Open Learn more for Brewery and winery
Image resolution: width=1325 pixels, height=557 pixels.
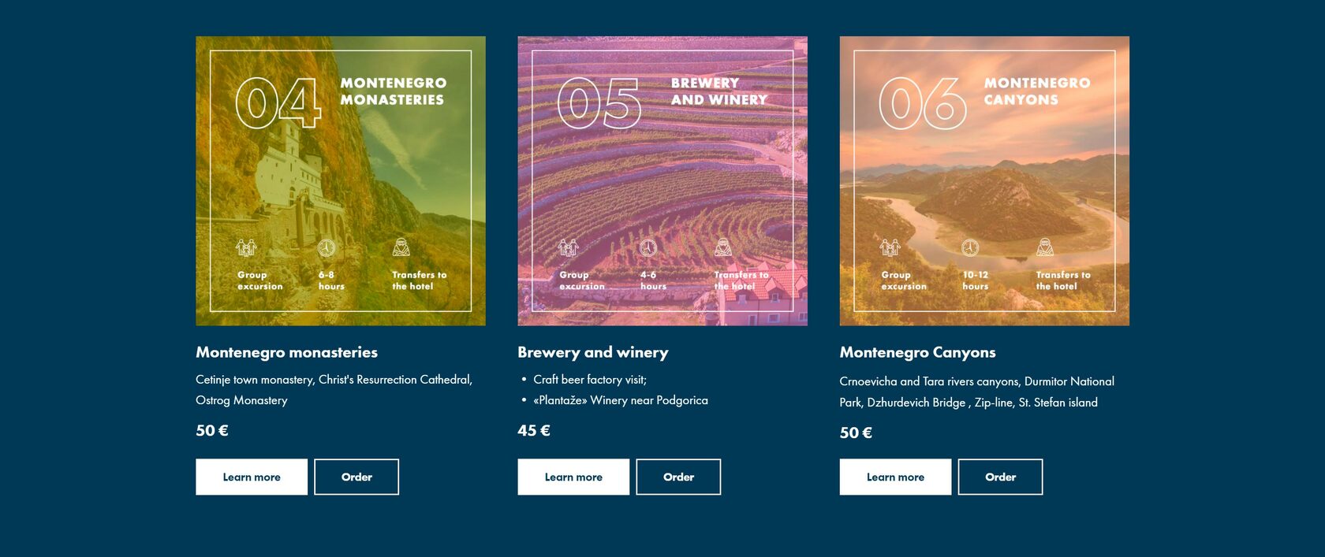tap(573, 477)
